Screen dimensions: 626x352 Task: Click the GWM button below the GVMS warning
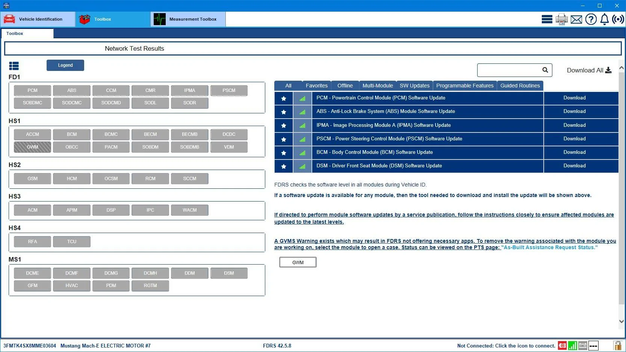(298, 262)
